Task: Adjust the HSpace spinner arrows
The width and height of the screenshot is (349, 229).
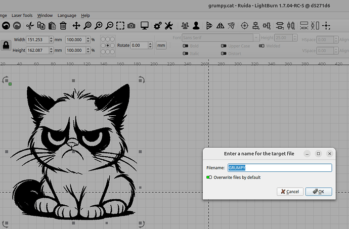Action: [x=336, y=39]
